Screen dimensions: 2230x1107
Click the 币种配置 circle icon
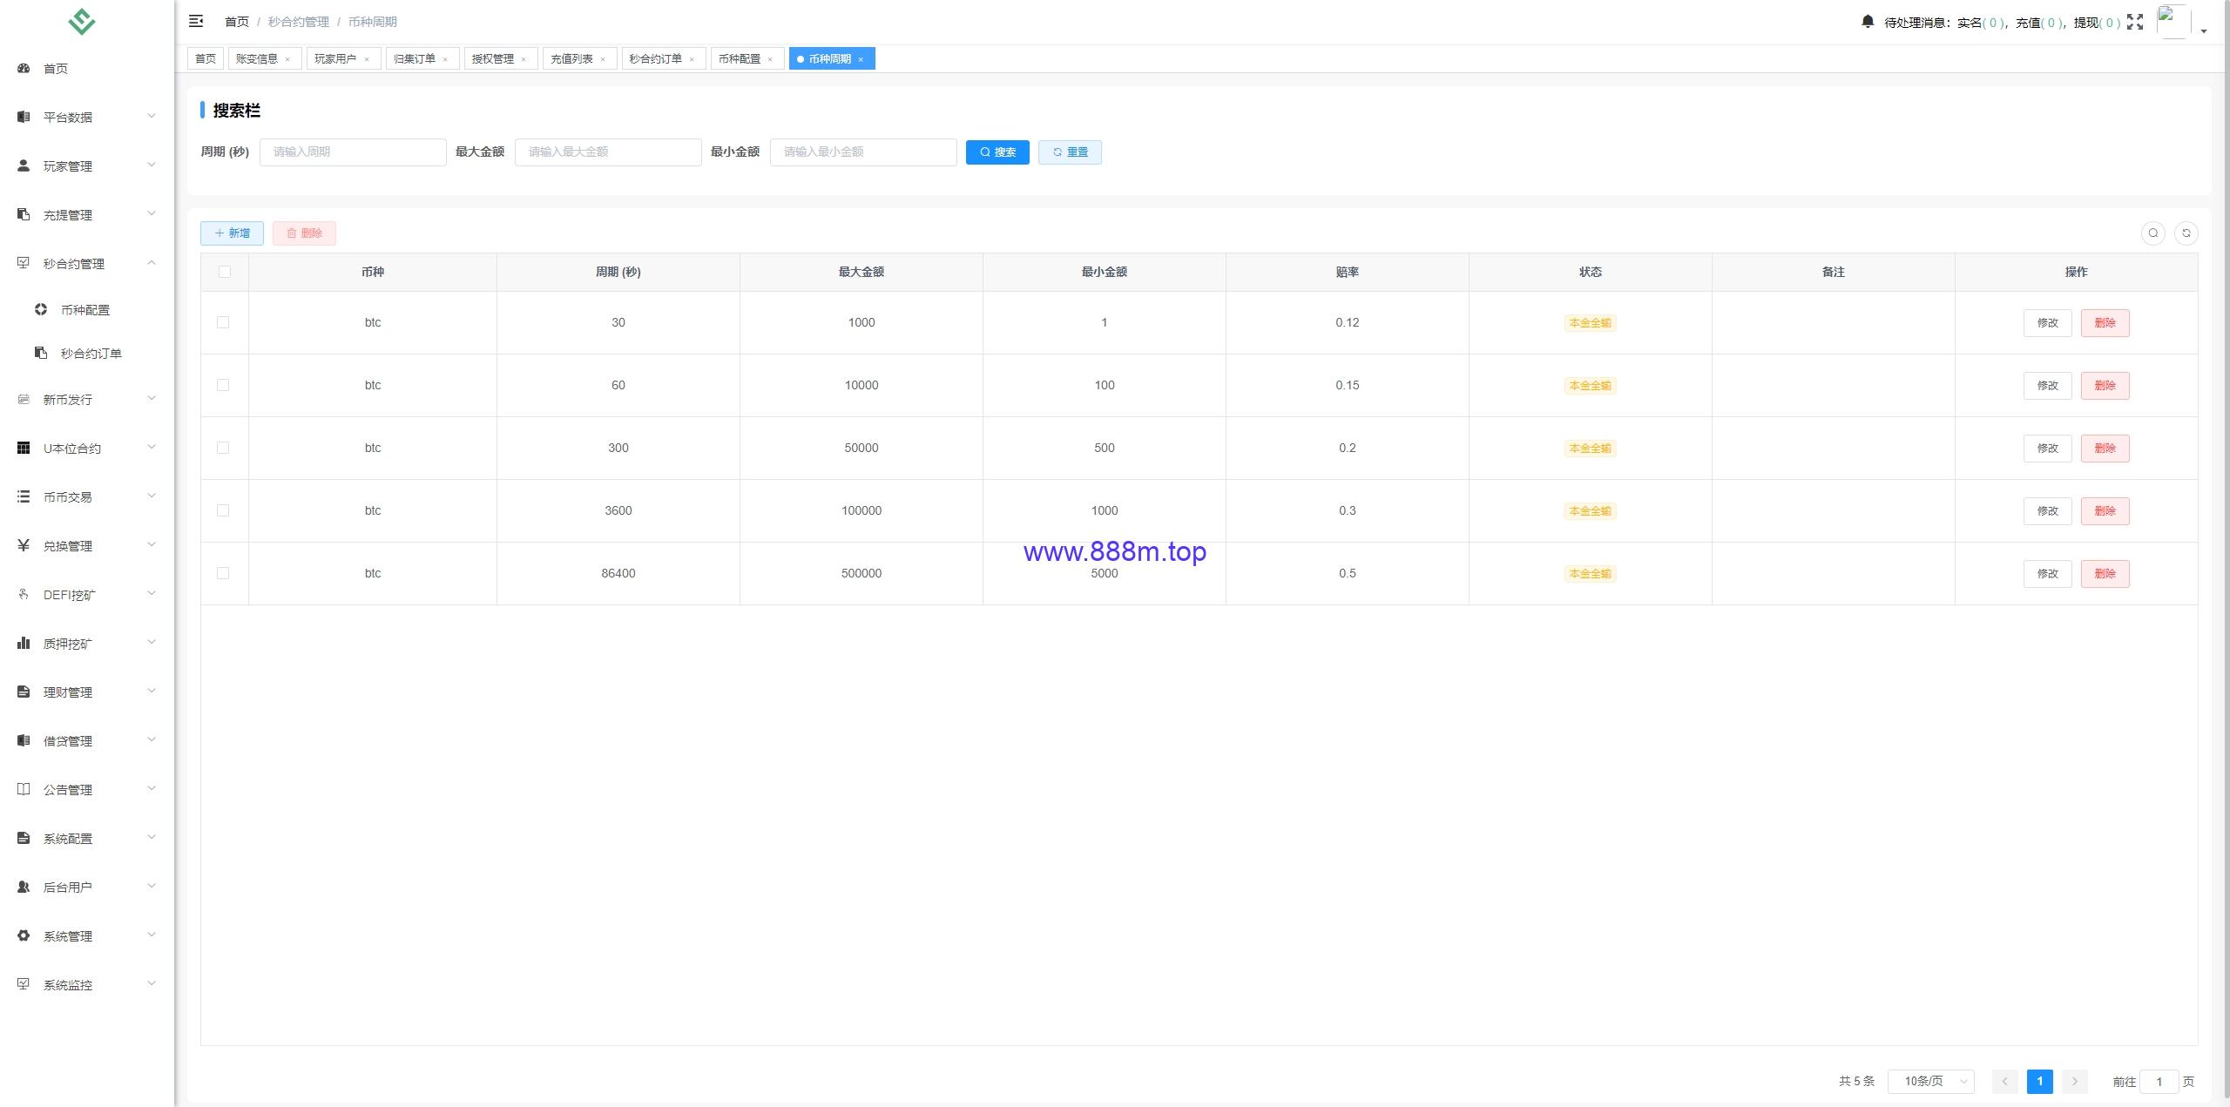point(41,309)
